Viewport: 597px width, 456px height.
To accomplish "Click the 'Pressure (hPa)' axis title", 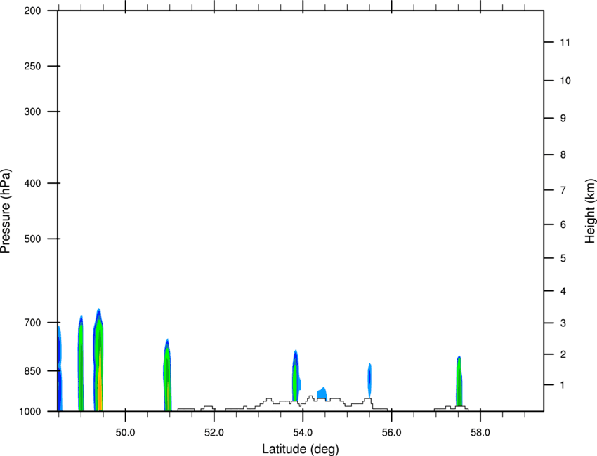I will click(6, 211).
